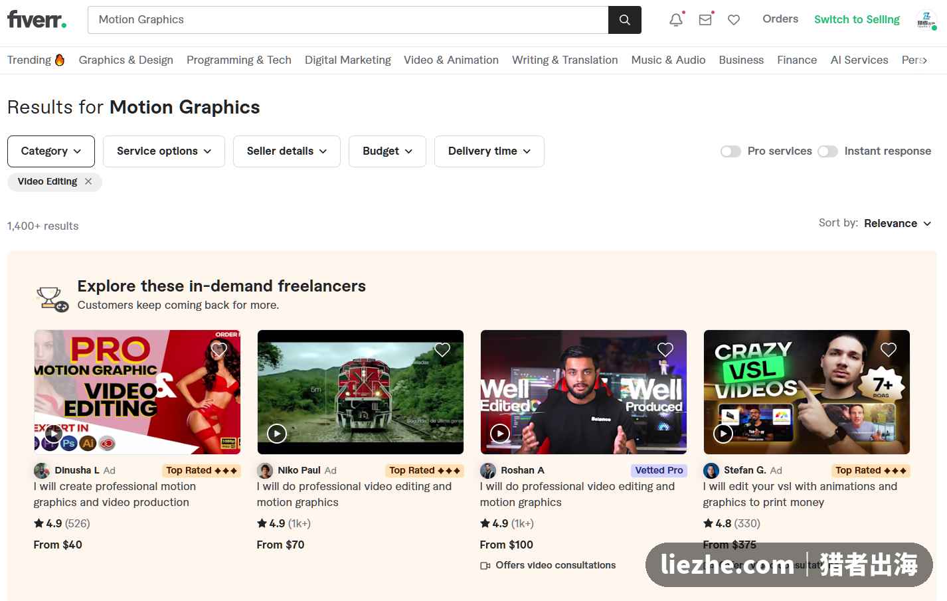This screenshot has width=947, height=601.
Task: Toggle Instant response switch
Action: pos(827,151)
